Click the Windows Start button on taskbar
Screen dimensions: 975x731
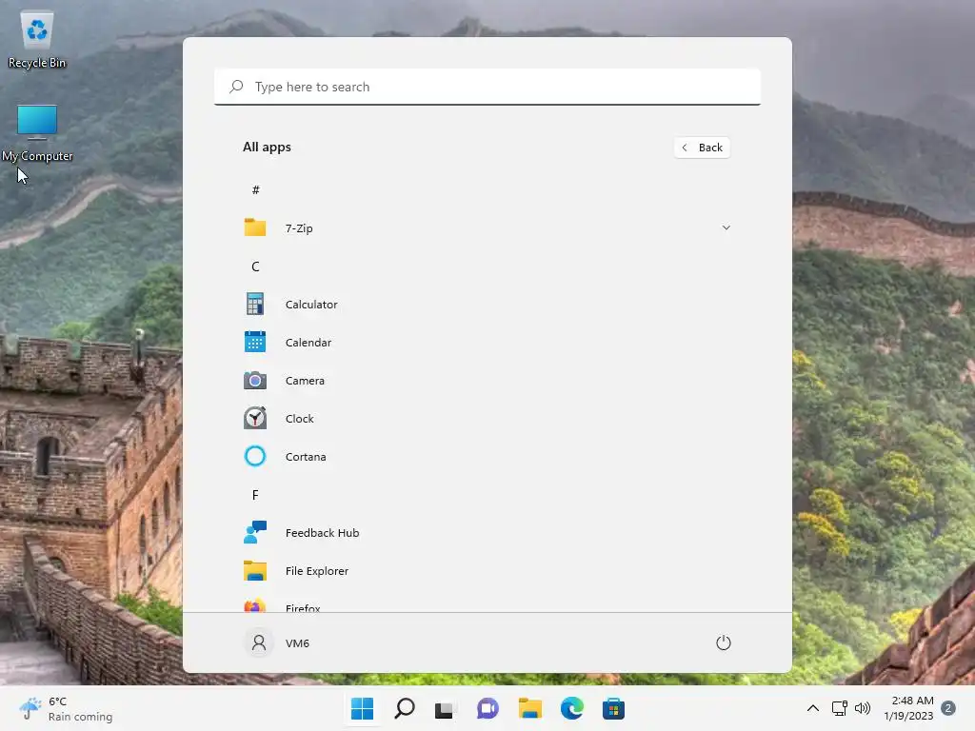[363, 708]
